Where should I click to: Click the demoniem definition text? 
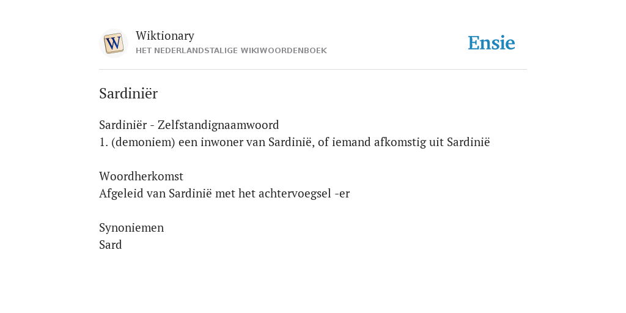click(294, 142)
